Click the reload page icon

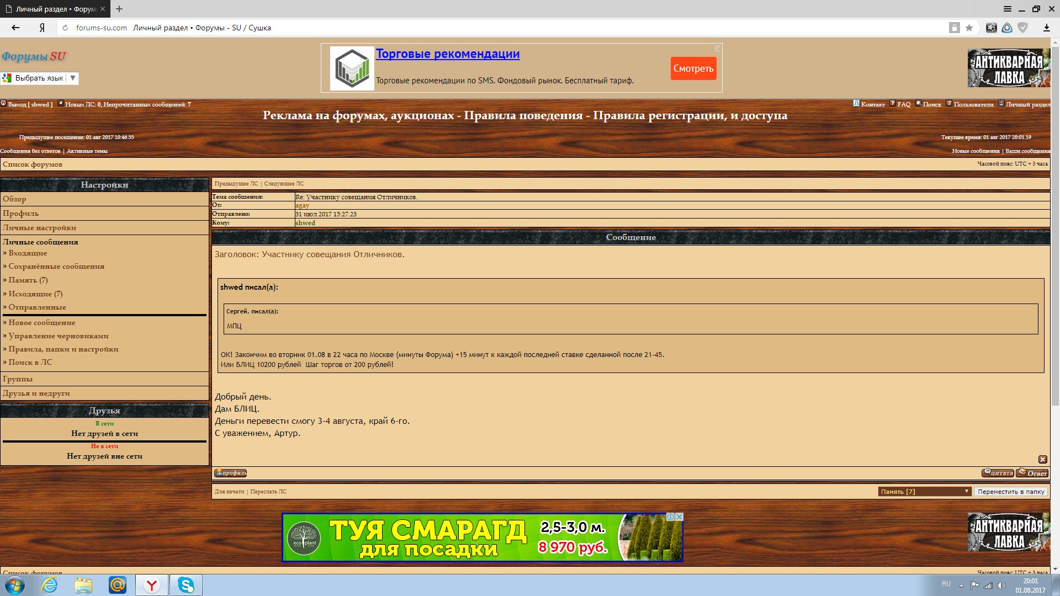65,28
